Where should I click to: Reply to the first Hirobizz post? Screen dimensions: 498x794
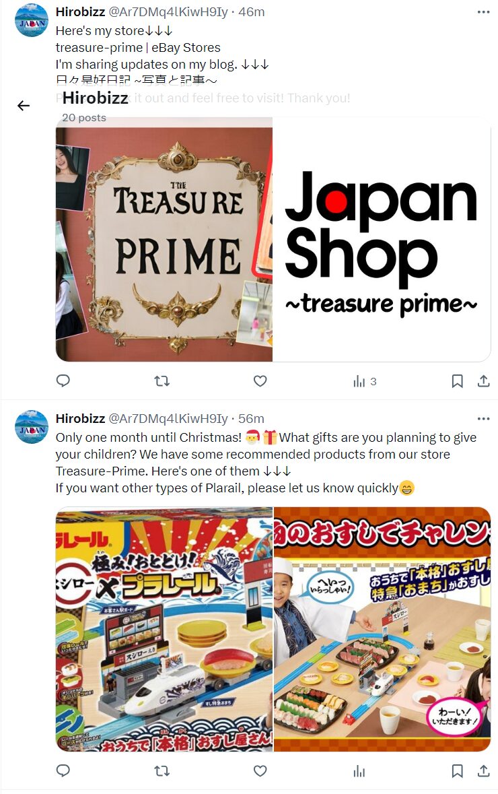click(63, 381)
